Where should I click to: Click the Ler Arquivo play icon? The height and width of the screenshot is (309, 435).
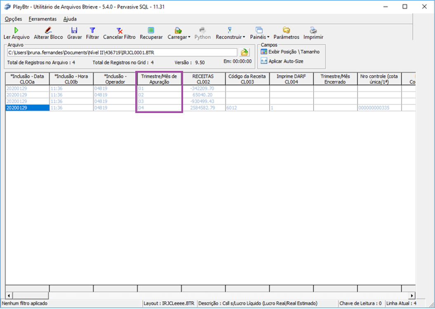coord(16,31)
